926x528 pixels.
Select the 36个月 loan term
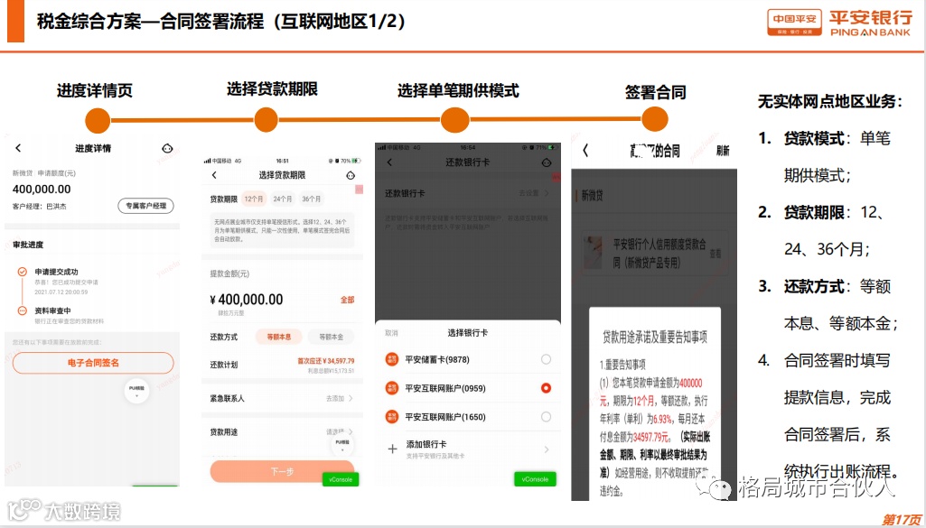(x=311, y=199)
